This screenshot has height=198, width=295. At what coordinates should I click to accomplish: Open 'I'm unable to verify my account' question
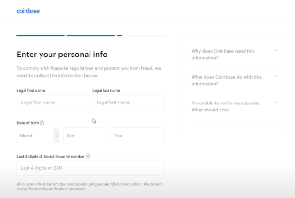pos(226,106)
